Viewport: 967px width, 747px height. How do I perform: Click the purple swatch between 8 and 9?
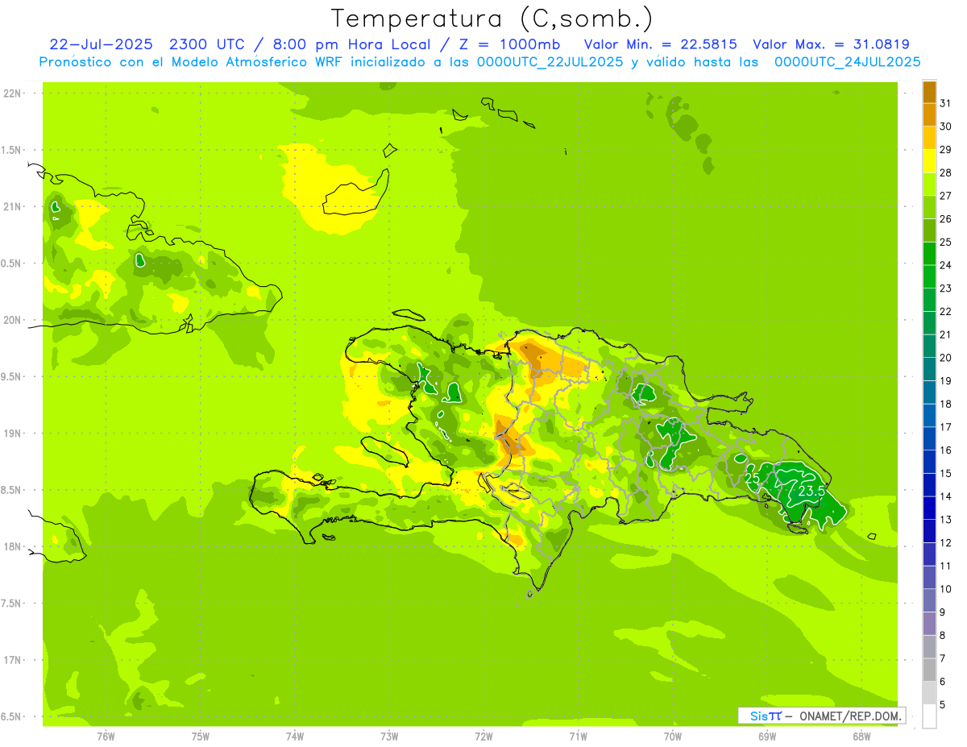coord(929,624)
